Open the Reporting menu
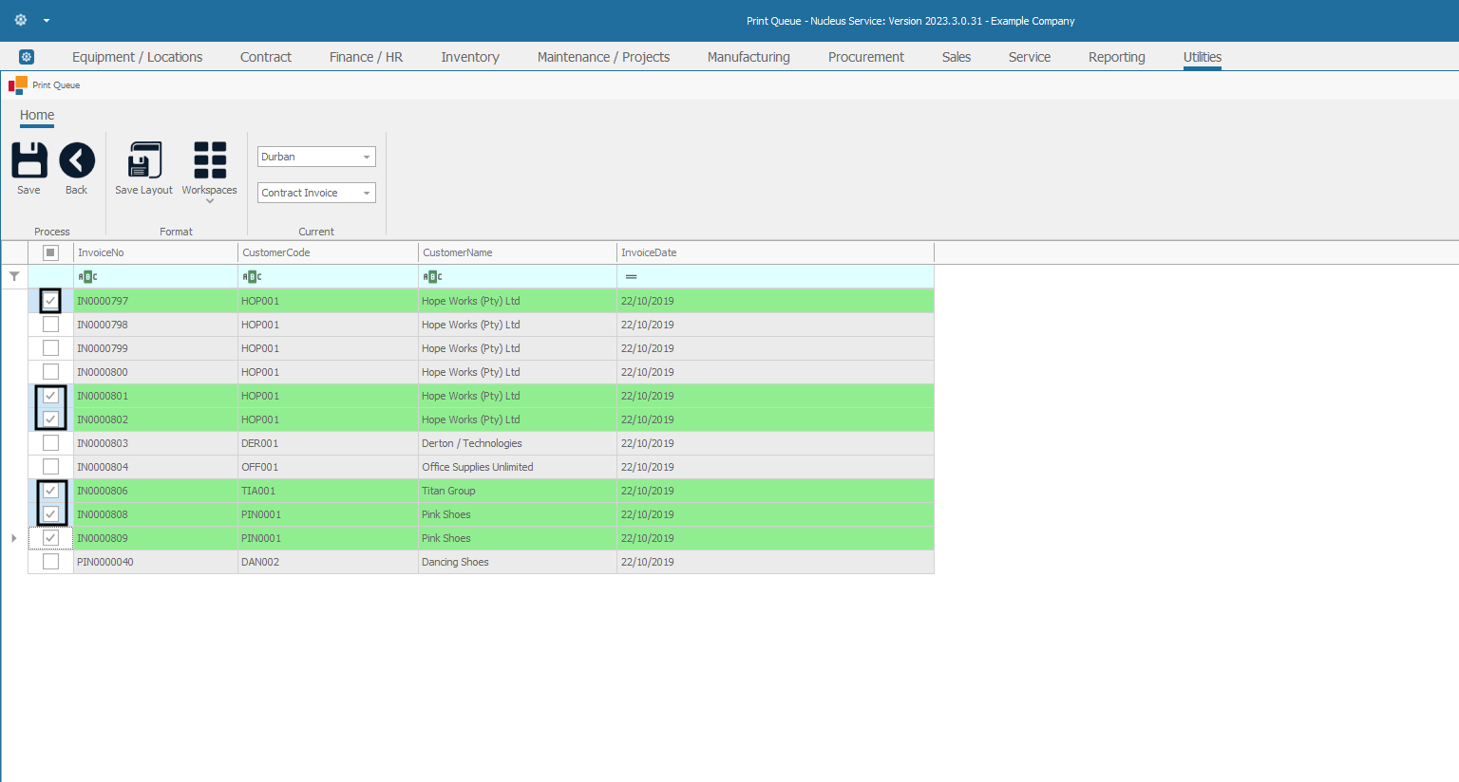 pos(1117,57)
